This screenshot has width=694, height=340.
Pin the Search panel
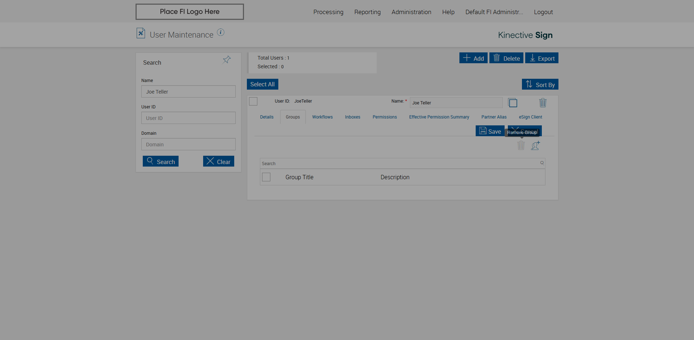227,60
